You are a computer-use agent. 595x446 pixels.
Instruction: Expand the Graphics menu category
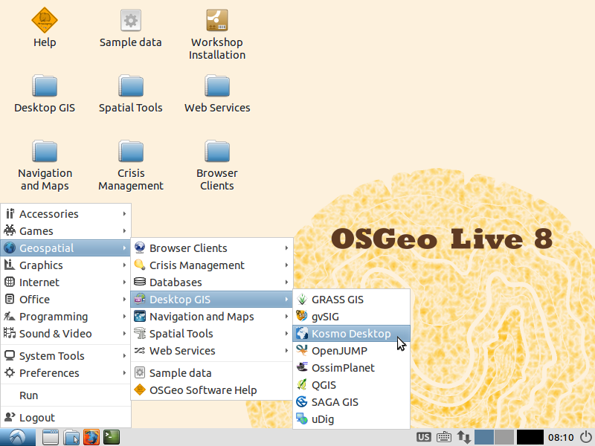coord(65,265)
